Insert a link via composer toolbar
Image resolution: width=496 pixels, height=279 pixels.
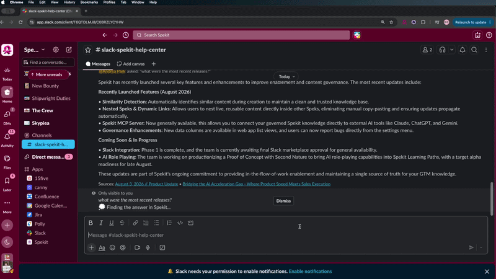pyautogui.click(x=135, y=223)
